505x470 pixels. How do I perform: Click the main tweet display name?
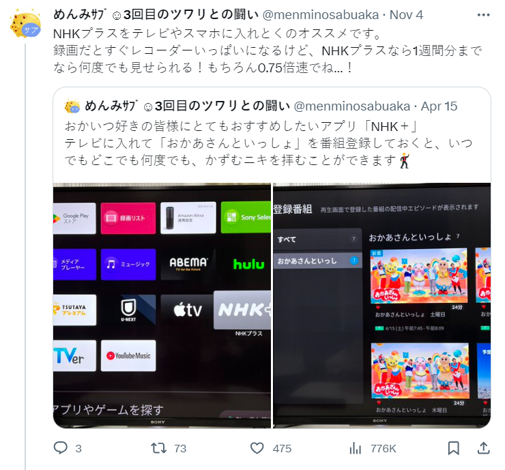pyautogui.click(x=156, y=15)
